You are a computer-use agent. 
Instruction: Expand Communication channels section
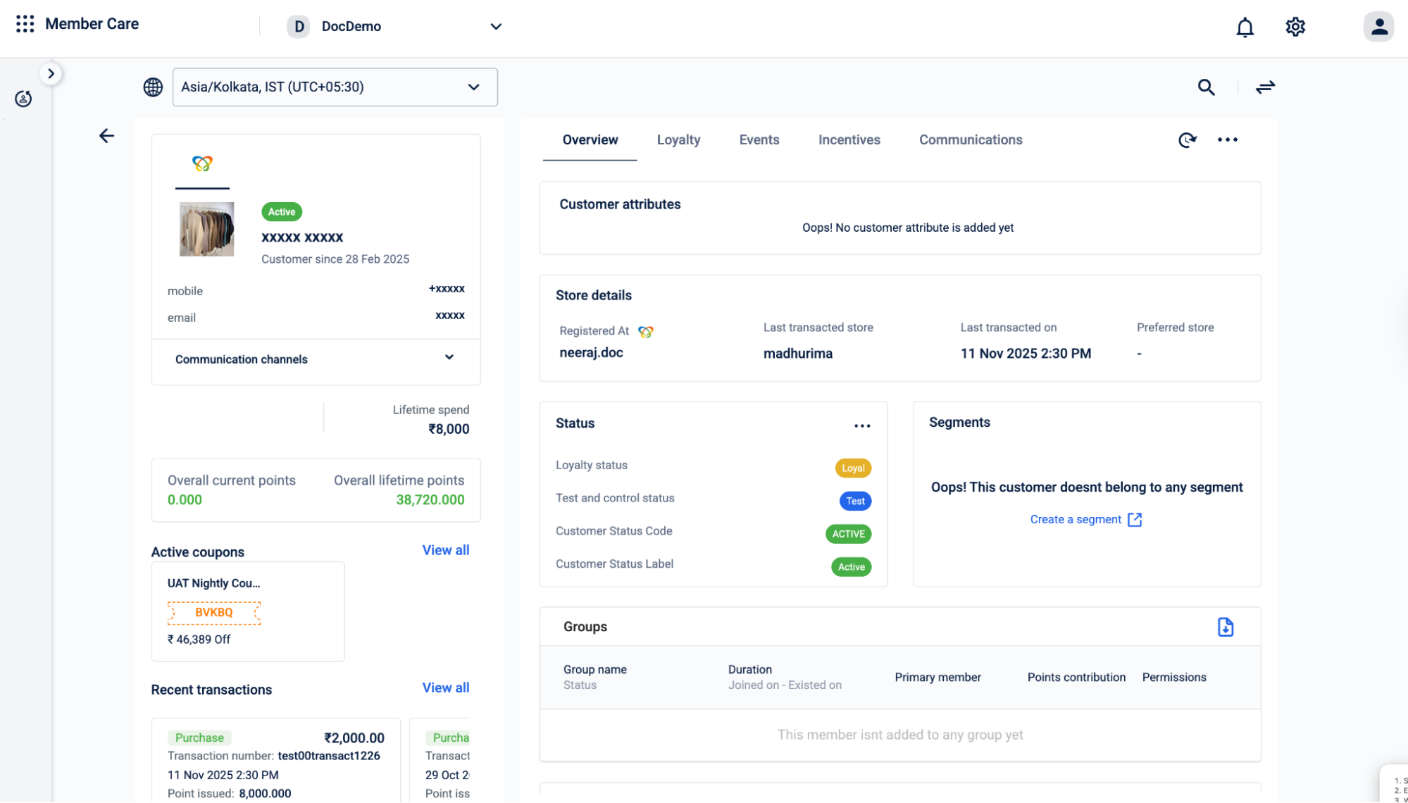(x=315, y=359)
